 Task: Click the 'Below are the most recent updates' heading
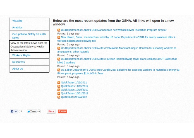tap(113, 22)
